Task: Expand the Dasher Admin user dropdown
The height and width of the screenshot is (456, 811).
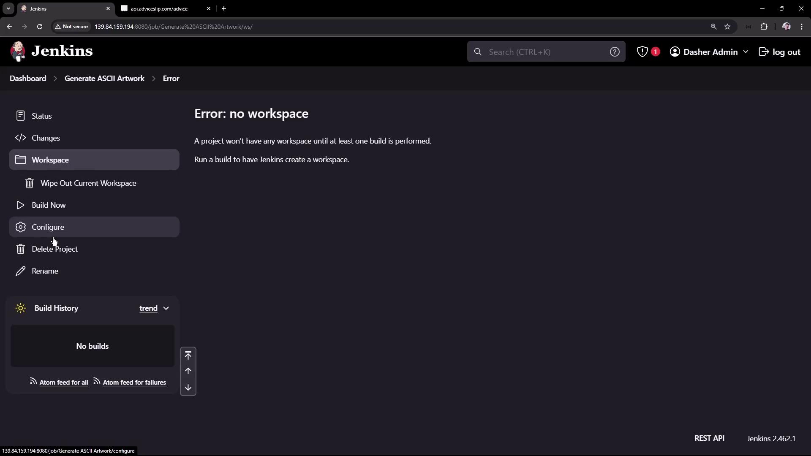Action: coord(746,52)
